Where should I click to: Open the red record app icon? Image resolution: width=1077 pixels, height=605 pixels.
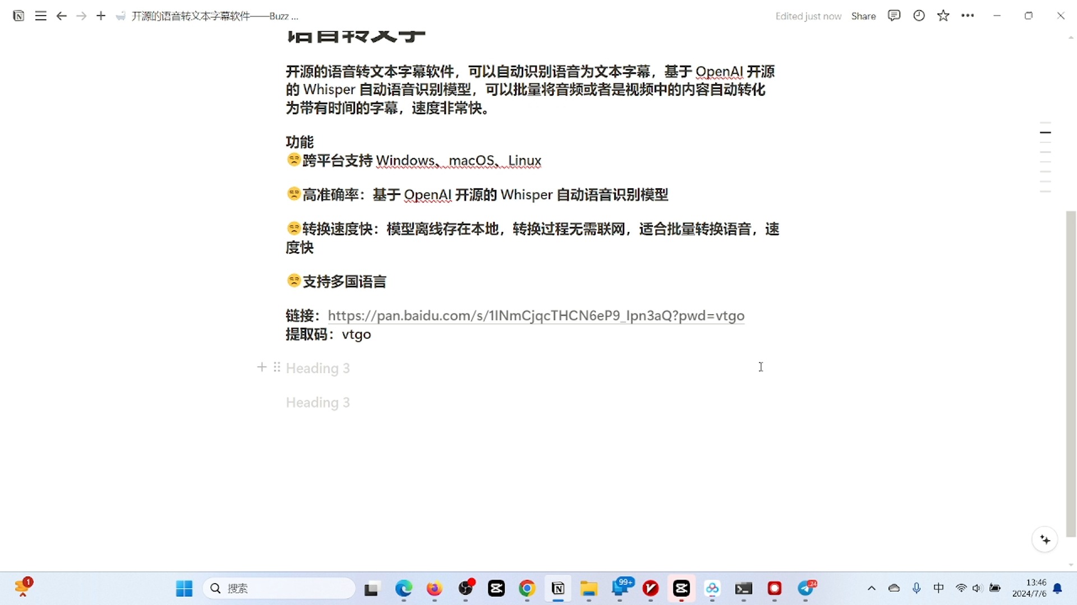point(775,588)
